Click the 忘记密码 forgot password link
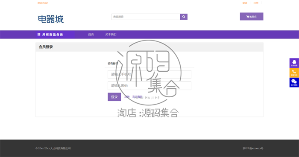Viewport: 299px width, 157px height. pos(137,97)
